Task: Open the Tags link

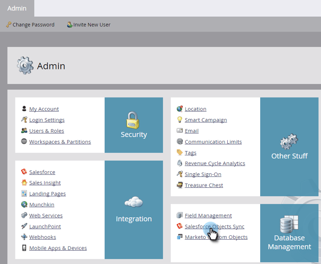Action: pos(190,153)
